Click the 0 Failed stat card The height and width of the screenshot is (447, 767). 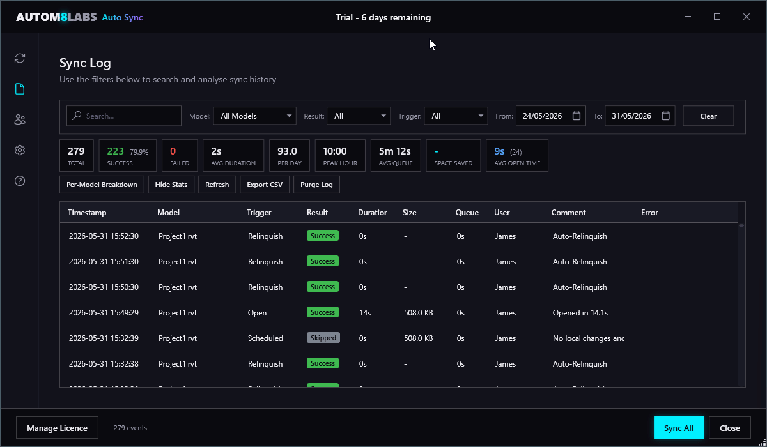[180, 156]
